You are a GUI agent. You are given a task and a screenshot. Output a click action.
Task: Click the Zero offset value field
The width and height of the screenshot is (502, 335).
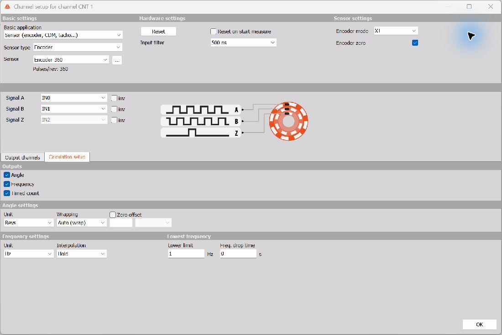pos(121,223)
